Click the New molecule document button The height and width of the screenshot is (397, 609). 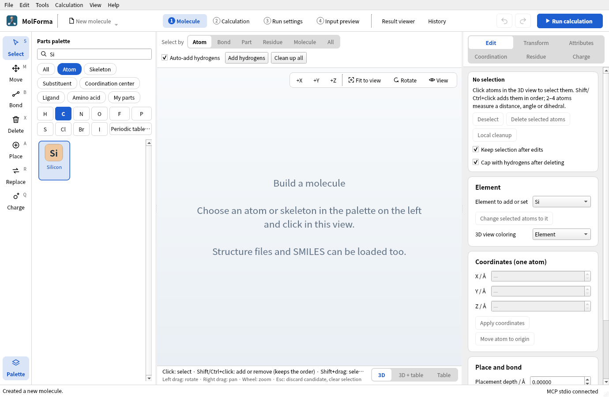coord(90,21)
